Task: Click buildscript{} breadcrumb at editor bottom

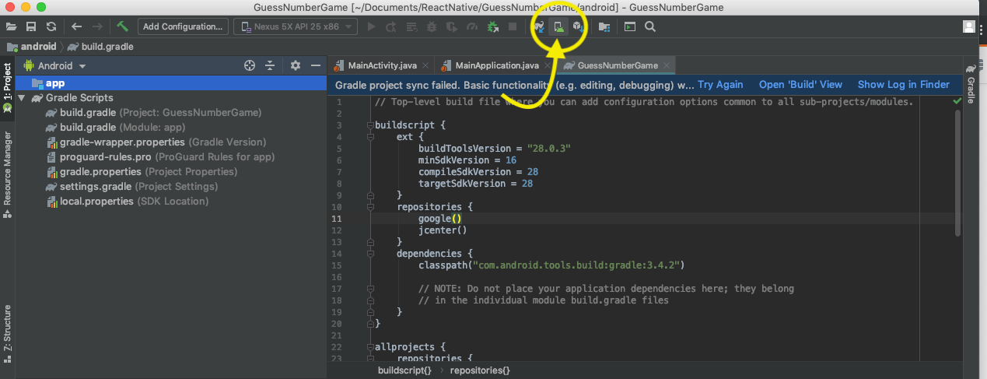Action: click(404, 370)
